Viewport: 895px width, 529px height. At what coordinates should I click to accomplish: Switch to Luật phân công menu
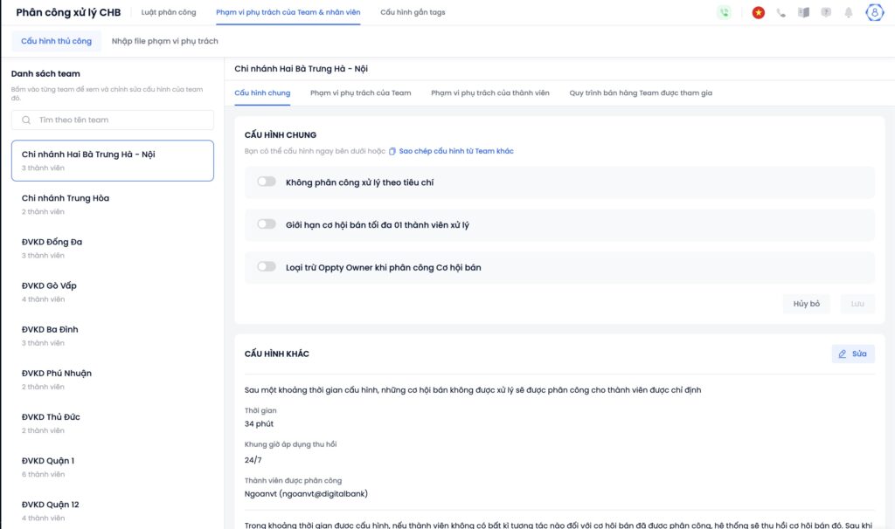pos(169,13)
